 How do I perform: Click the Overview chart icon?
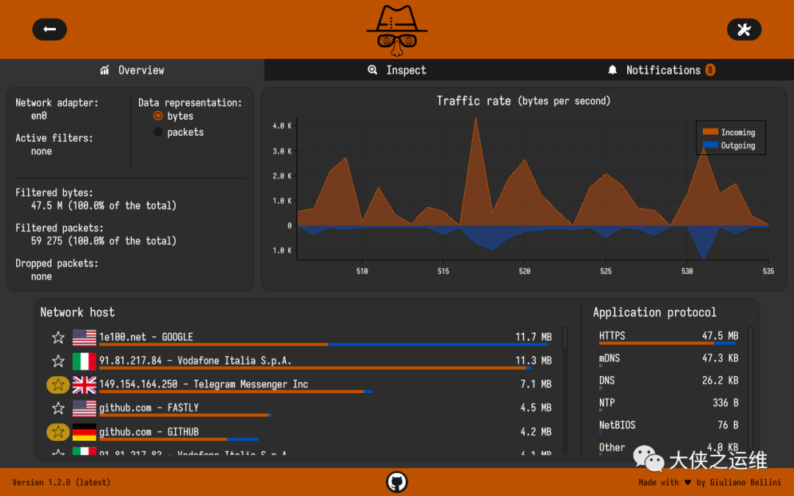coord(105,70)
